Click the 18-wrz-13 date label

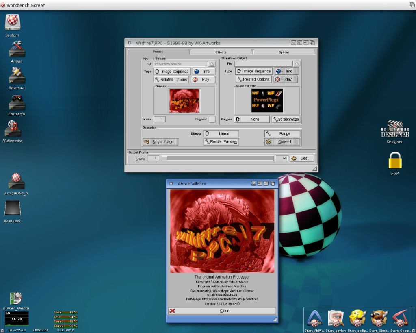(x=17, y=330)
